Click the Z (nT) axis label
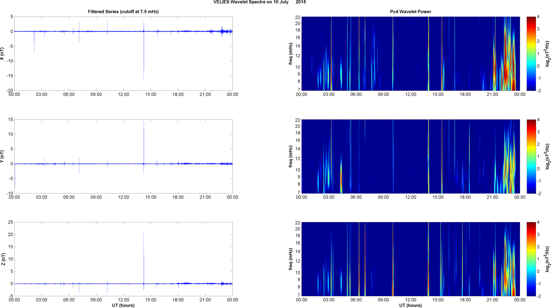 coord(3,259)
